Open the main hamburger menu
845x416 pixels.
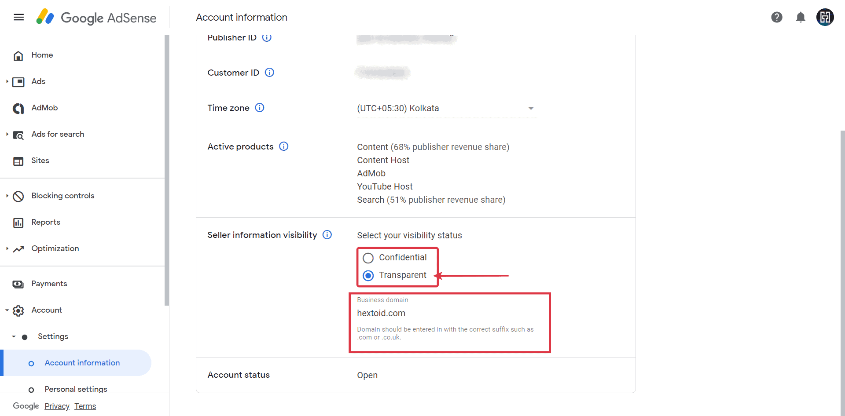(18, 17)
